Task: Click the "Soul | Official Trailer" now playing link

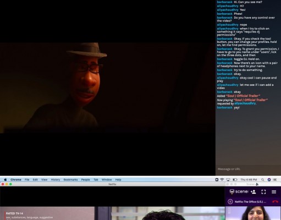Action: click(x=250, y=100)
